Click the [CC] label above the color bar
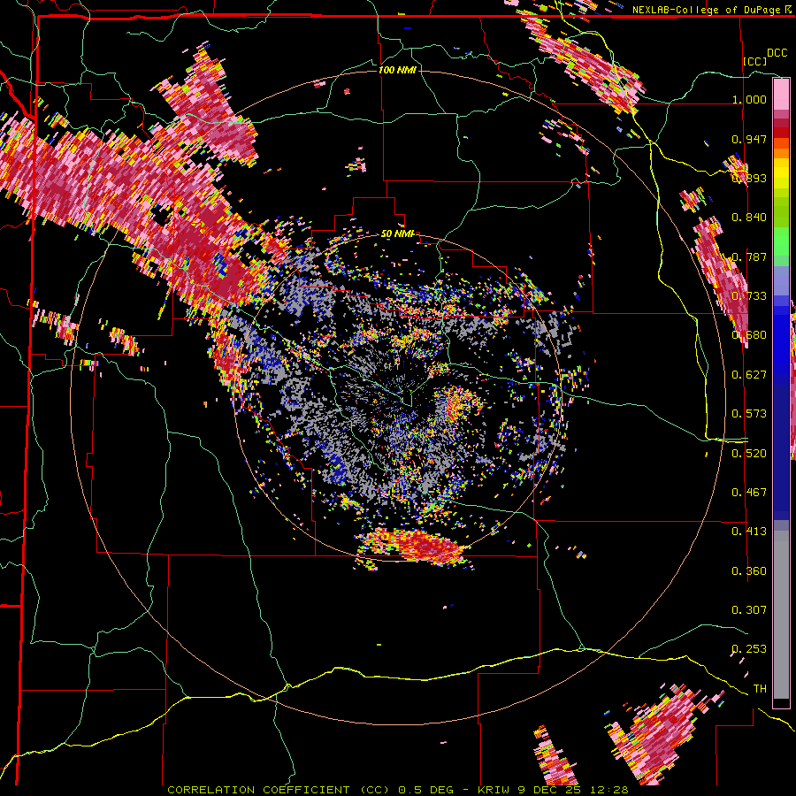 pyautogui.click(x=754, y=61)
